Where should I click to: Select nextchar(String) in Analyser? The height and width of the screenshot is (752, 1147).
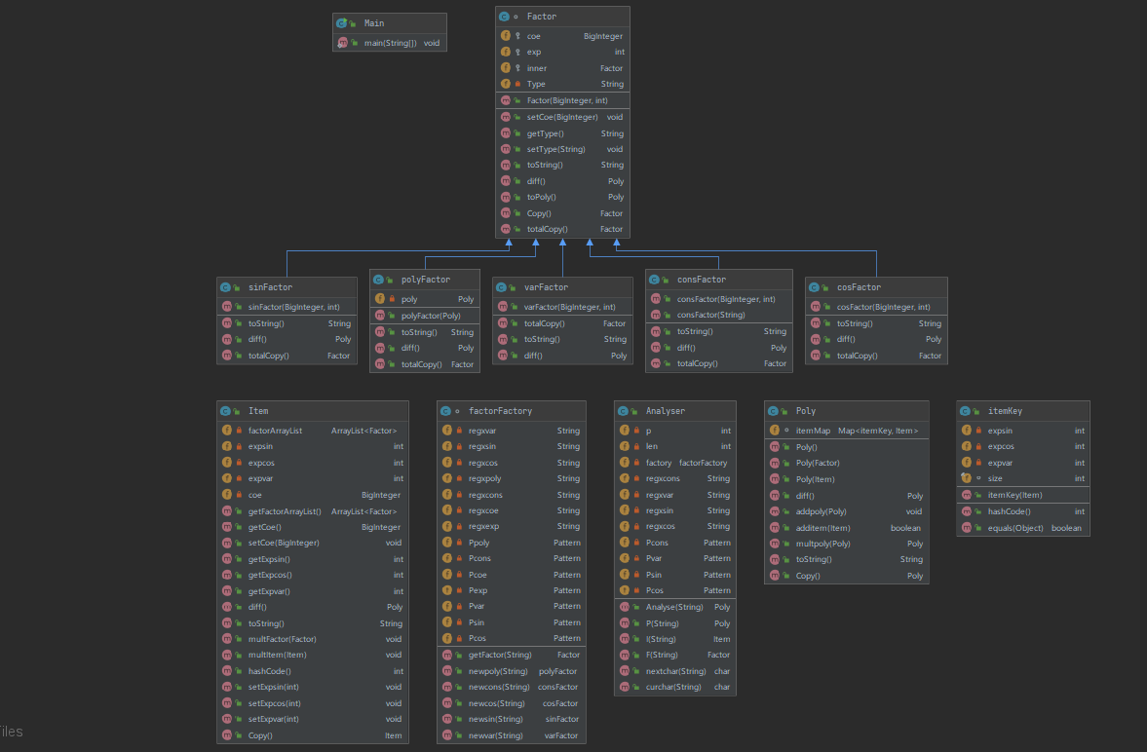675,671
